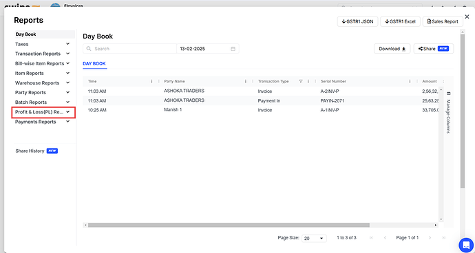Download GSTR1 Excel file

coord(400,22)
